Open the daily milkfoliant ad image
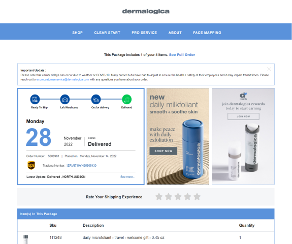292x244 pixels. (178, 136)
